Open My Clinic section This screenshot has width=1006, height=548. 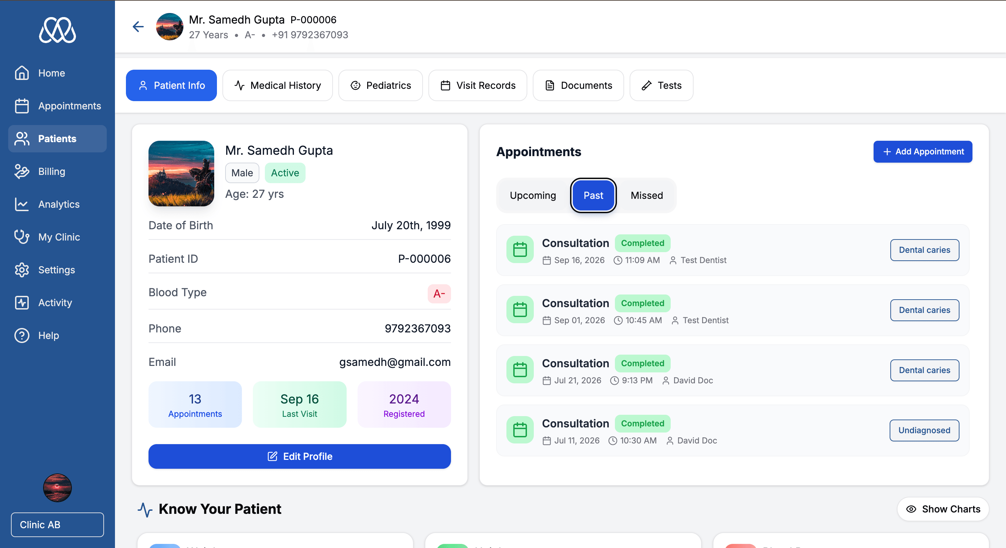(57, 237)
